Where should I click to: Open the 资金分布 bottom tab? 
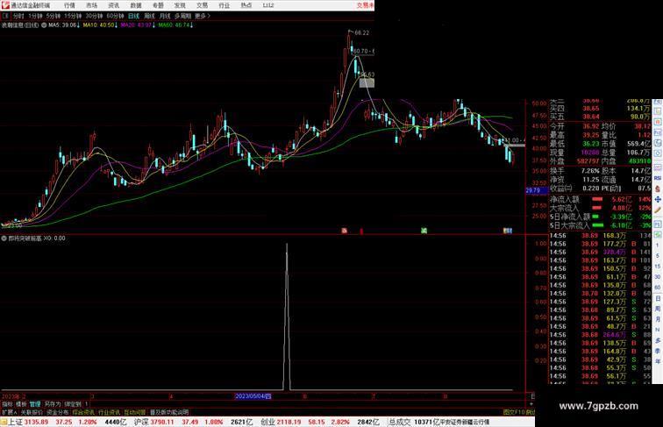click(58, 412)
